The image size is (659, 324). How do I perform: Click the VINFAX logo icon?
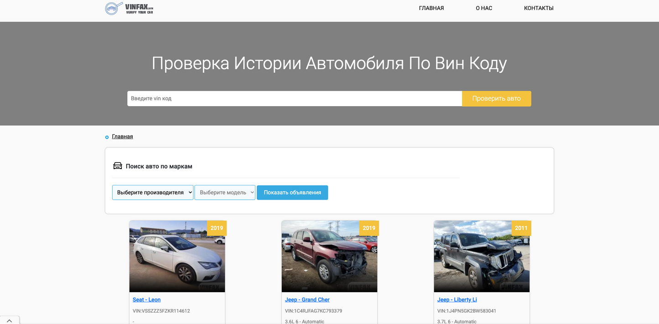[x=114, y=8]
